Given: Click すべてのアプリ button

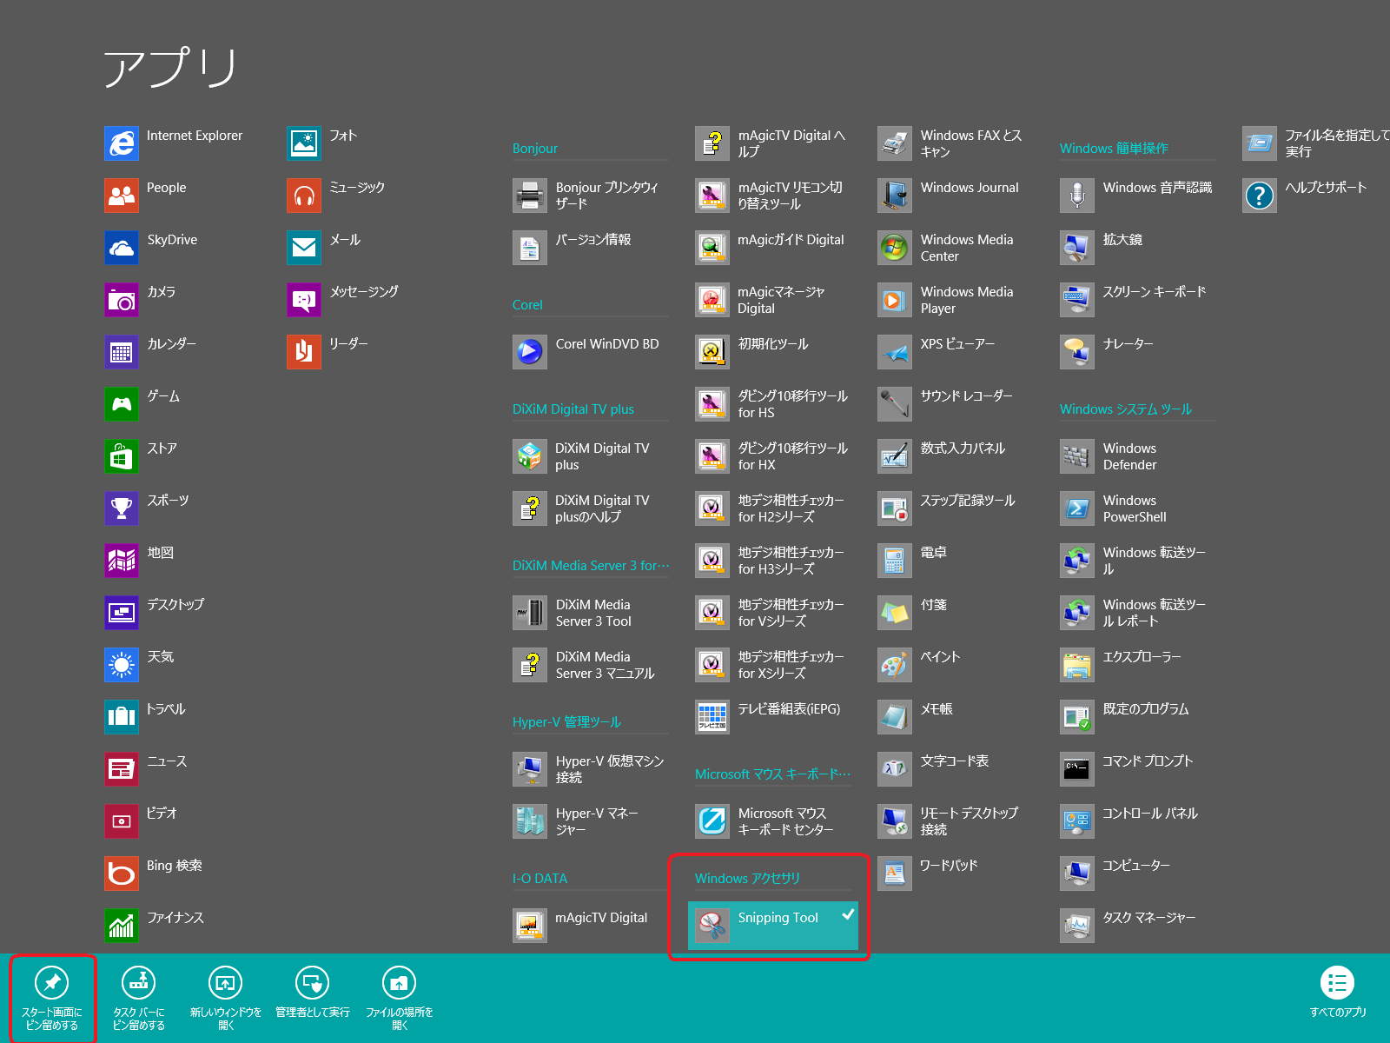Looking at the screenshot, I should [1337, 992].
